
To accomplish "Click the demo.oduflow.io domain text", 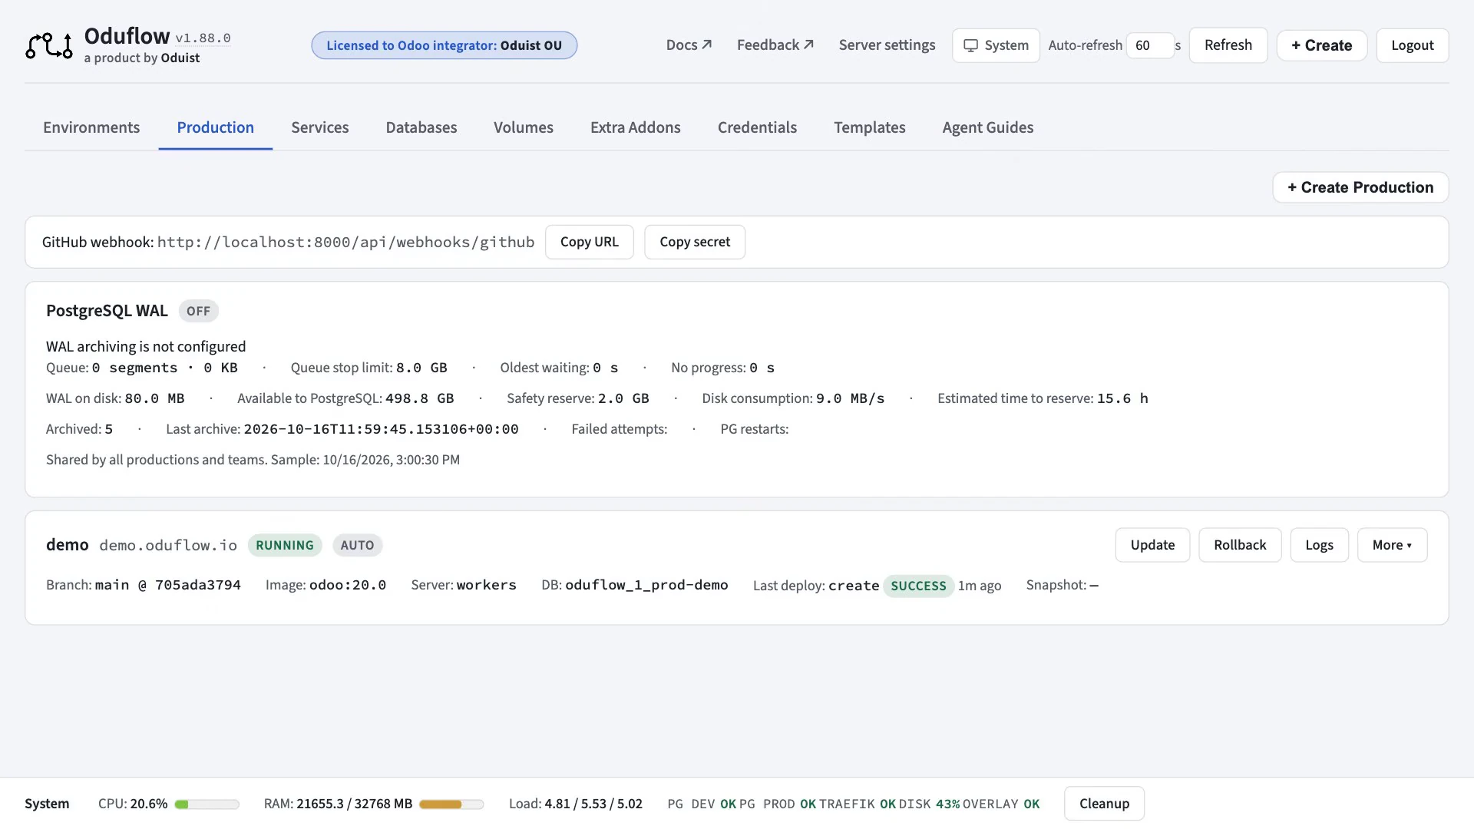I will click(168, 545).
